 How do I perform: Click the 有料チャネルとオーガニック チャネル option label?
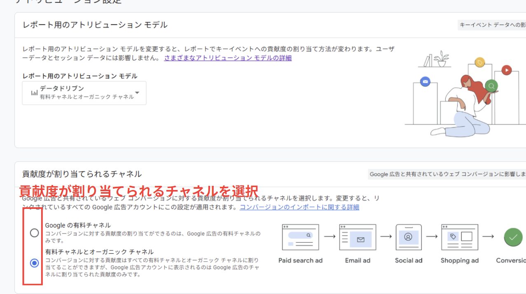tap(99, 252)
